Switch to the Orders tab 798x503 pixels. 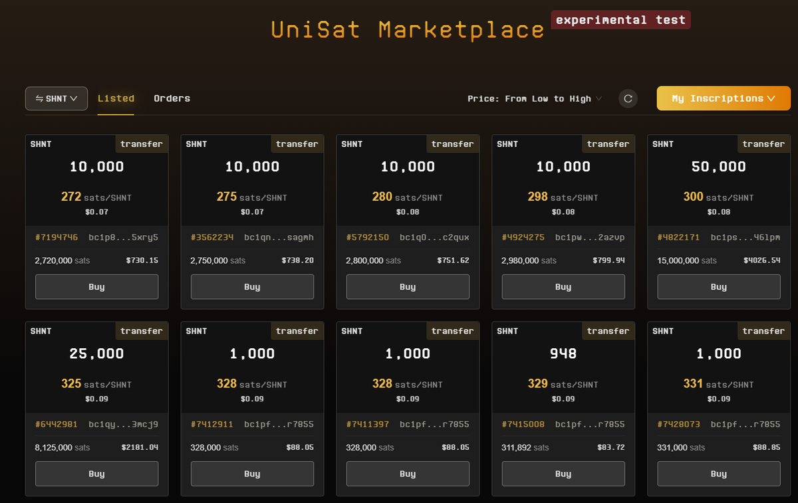point(172,98)
